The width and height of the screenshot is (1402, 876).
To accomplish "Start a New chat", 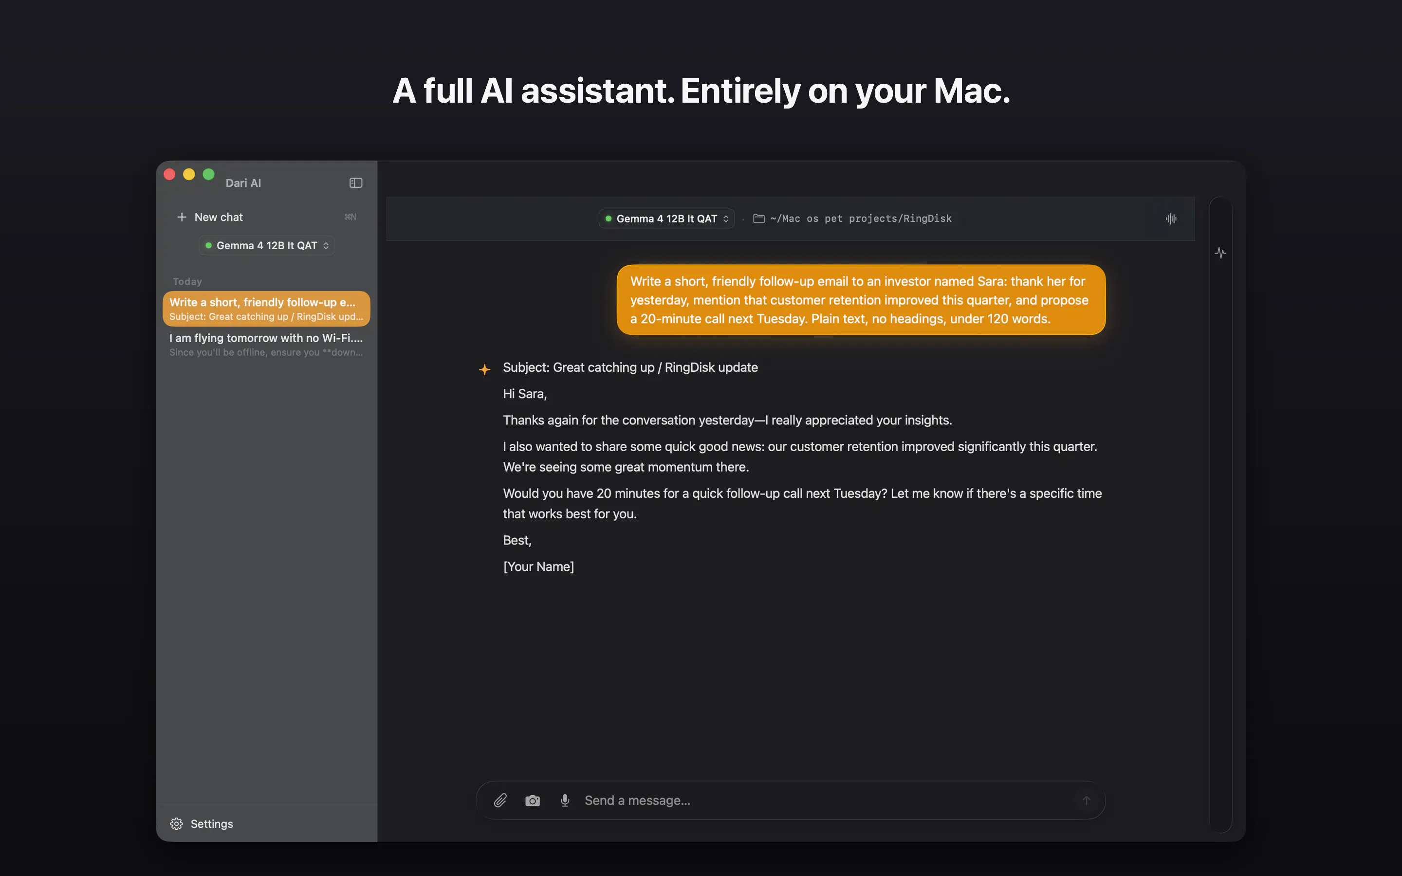I will pyautogui.click(x=266, y=217).
